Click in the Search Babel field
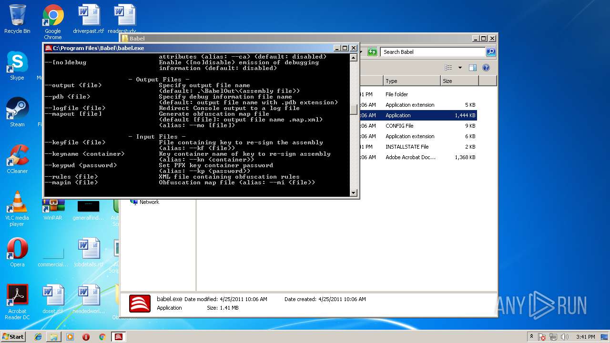This screenshot has height=343, width=610. tap(434, 52)
